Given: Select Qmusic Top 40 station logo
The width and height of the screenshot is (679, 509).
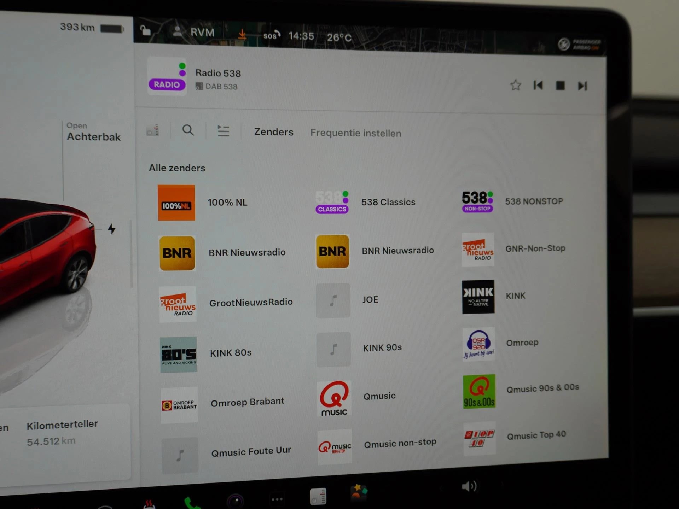Looking at the screenshot, I should pos(479,438).
